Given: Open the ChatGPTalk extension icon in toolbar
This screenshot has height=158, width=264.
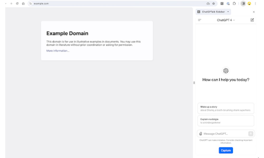Looking at the screenshot, I should tap(222, 3).
